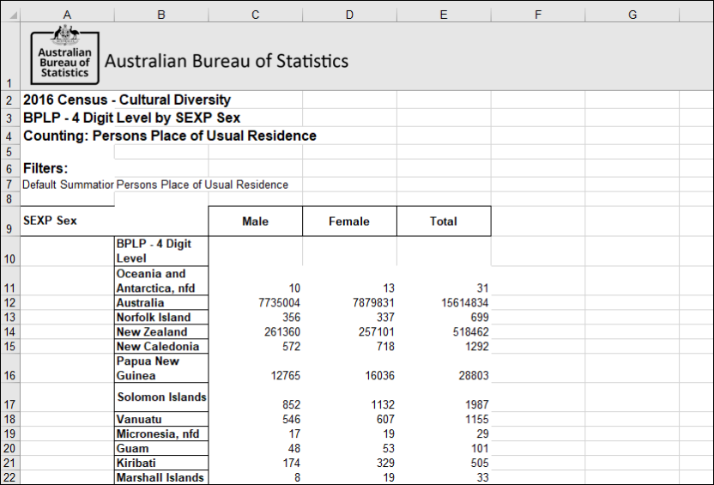Select row 9 header
This screenshot has width=714, height=485.
click(9, 221)
